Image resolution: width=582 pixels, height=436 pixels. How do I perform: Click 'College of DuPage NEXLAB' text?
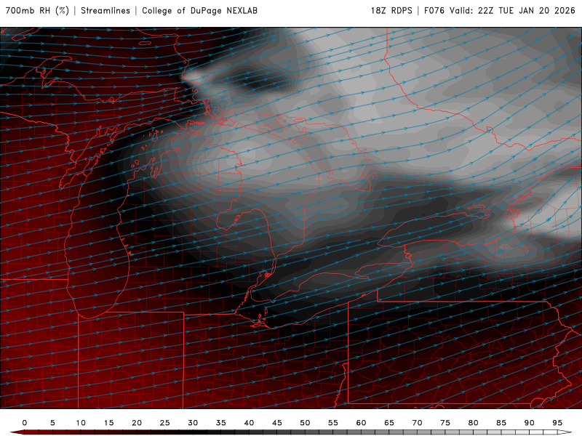(199, 10)
